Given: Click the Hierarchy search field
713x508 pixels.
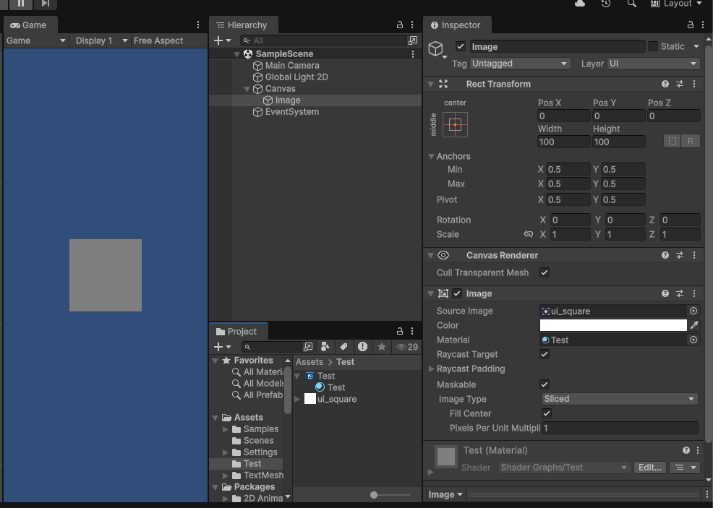Looking at the screenshot, I should click(324, 40).
